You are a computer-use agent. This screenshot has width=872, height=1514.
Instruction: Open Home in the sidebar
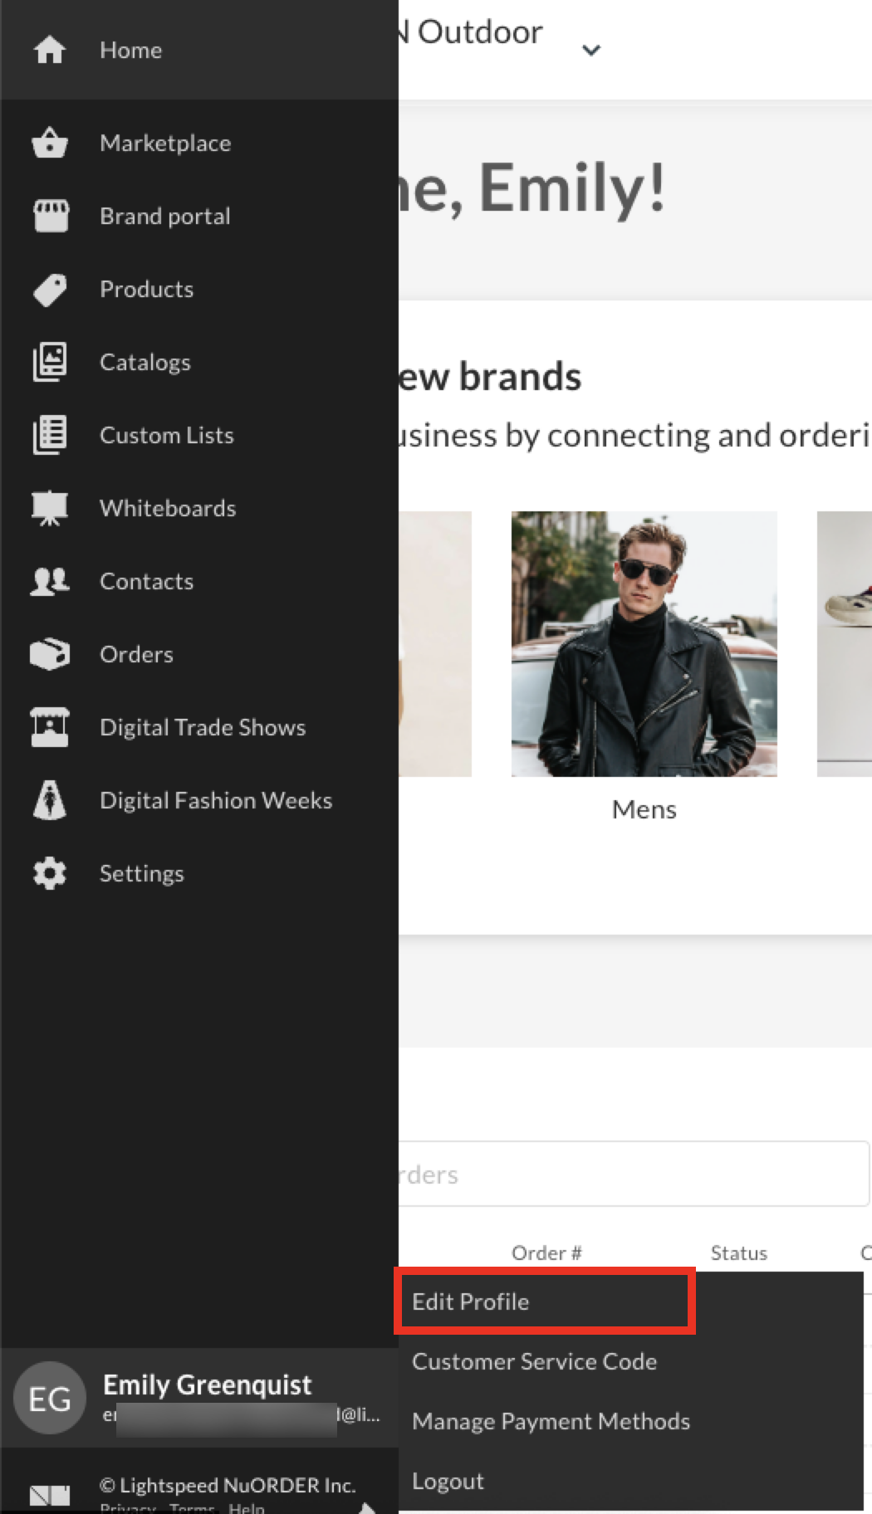coord(199,50)
